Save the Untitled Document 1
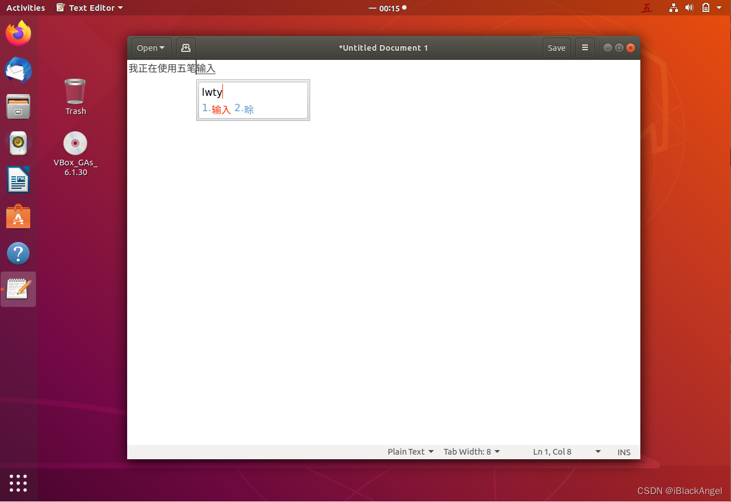 point(556,47)
